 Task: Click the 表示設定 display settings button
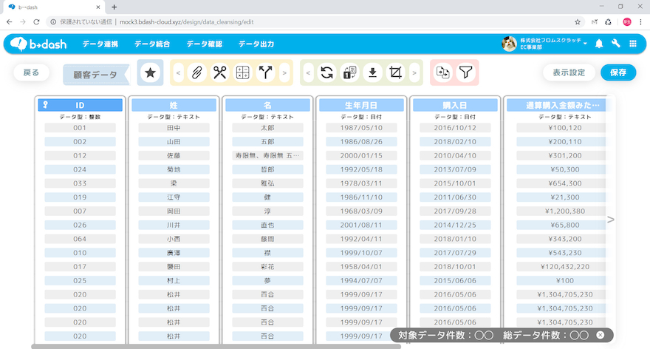pyautogui.click(x=569, y=72)
